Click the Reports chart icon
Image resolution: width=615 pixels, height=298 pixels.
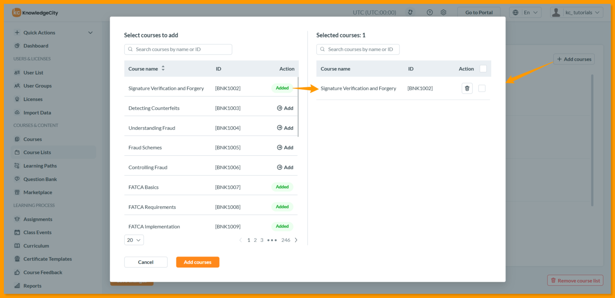(x=17, y=286)
